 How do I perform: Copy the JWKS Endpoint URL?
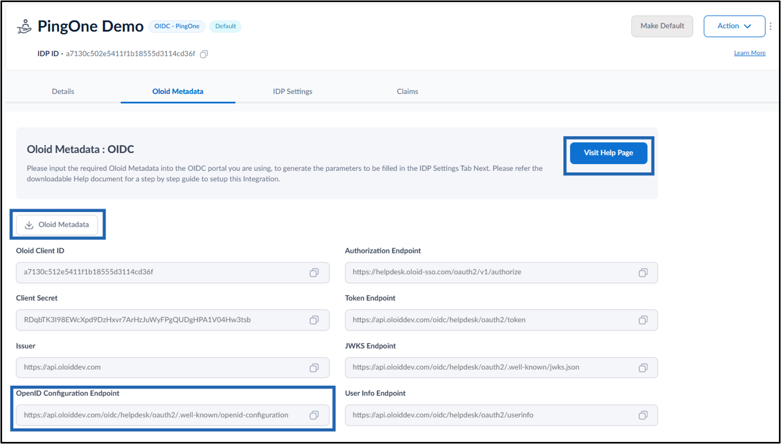(643, 368)
